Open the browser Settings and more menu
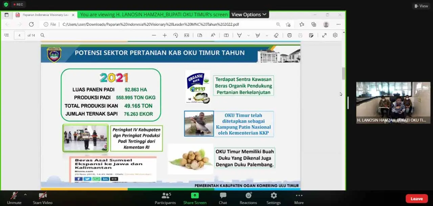Image resolution: width=433 pixels, height=206 pixels. pos(338,24)
